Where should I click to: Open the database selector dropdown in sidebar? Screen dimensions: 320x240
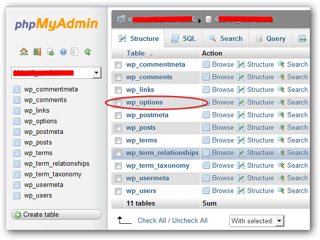click(x=56, y=73)
